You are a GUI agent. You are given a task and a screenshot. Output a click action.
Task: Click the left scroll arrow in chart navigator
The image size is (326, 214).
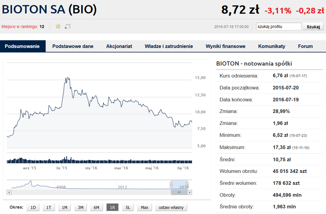pos(9,192)
